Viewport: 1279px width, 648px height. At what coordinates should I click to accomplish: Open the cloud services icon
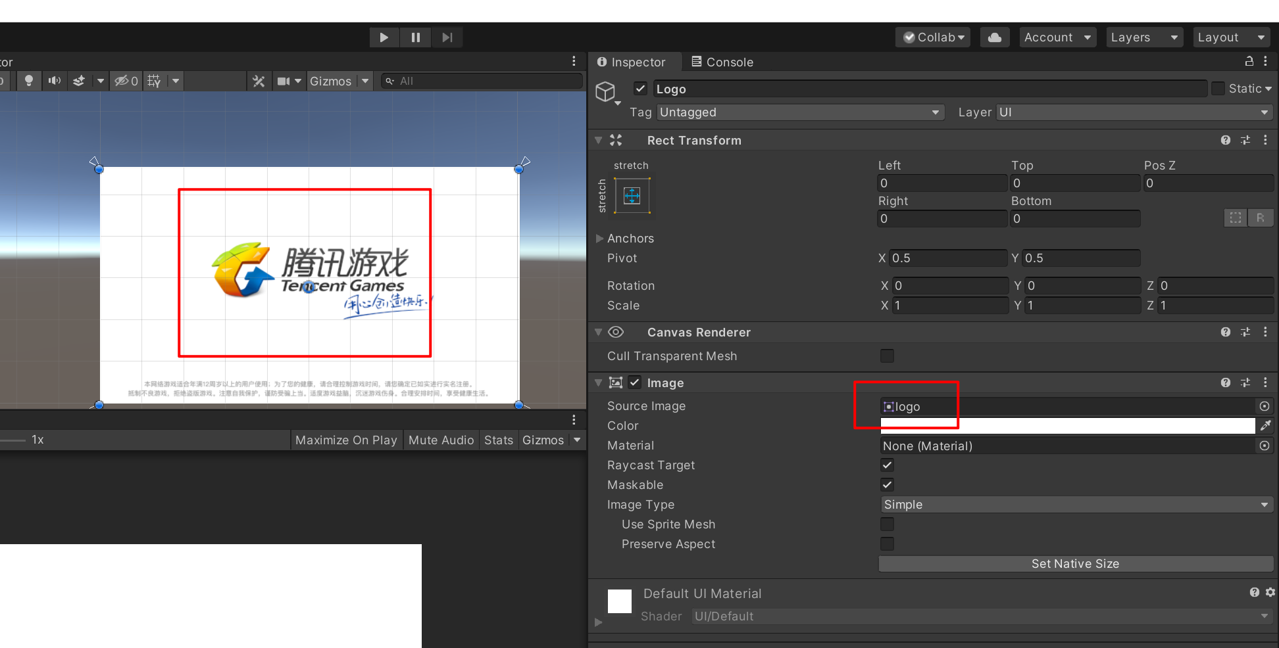coord(995,37)
